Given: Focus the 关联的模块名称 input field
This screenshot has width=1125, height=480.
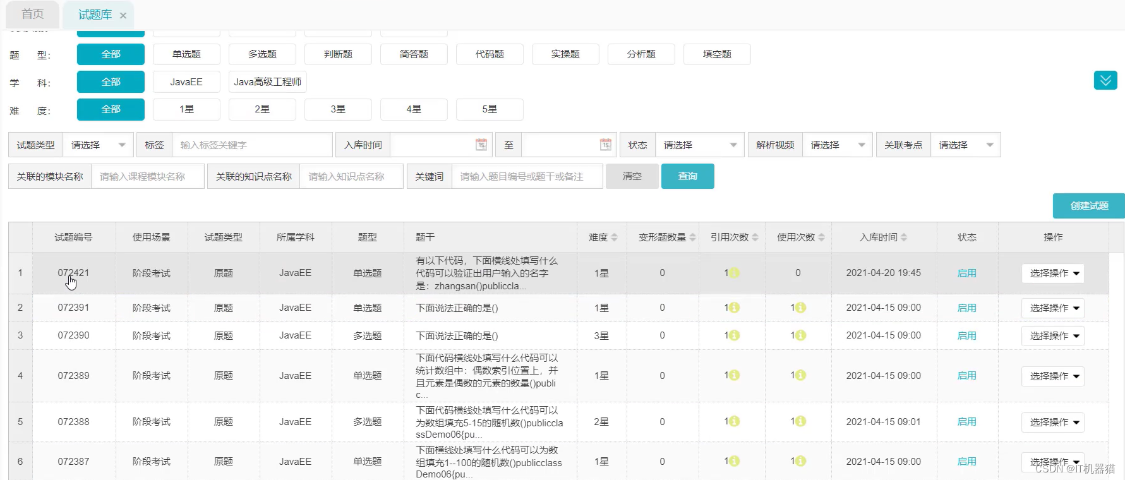Looking at the screenshot, I should [148, 176].
